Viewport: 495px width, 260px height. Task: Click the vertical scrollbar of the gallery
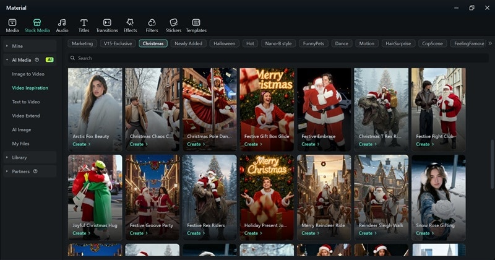(x=492, y=164)
